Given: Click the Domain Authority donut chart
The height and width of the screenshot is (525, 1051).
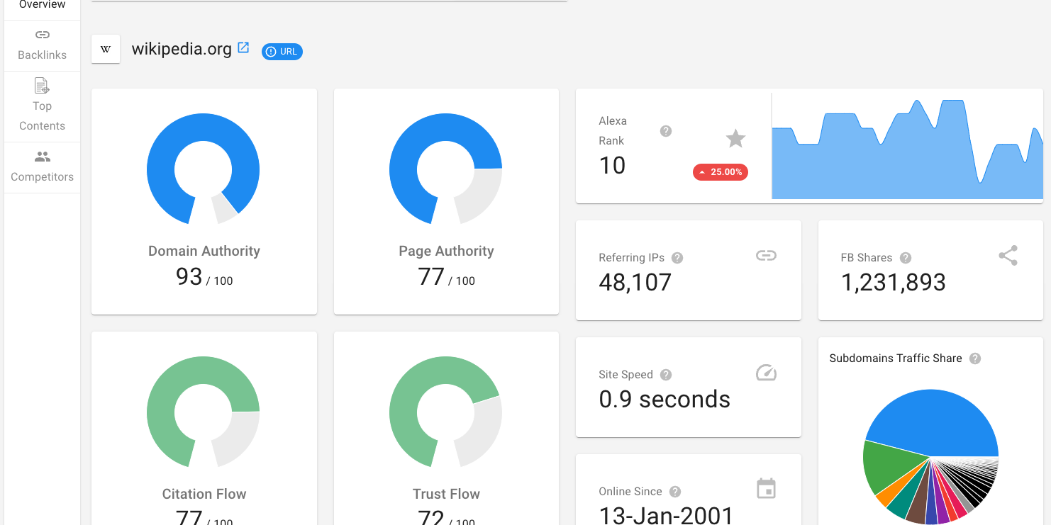Looking at the screenshot, I should pos(204,169).
